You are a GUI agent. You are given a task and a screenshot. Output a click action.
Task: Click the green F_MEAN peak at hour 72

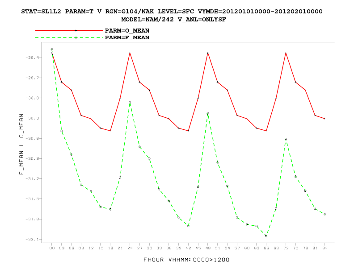pyautogui.click(x=286, y=139)
